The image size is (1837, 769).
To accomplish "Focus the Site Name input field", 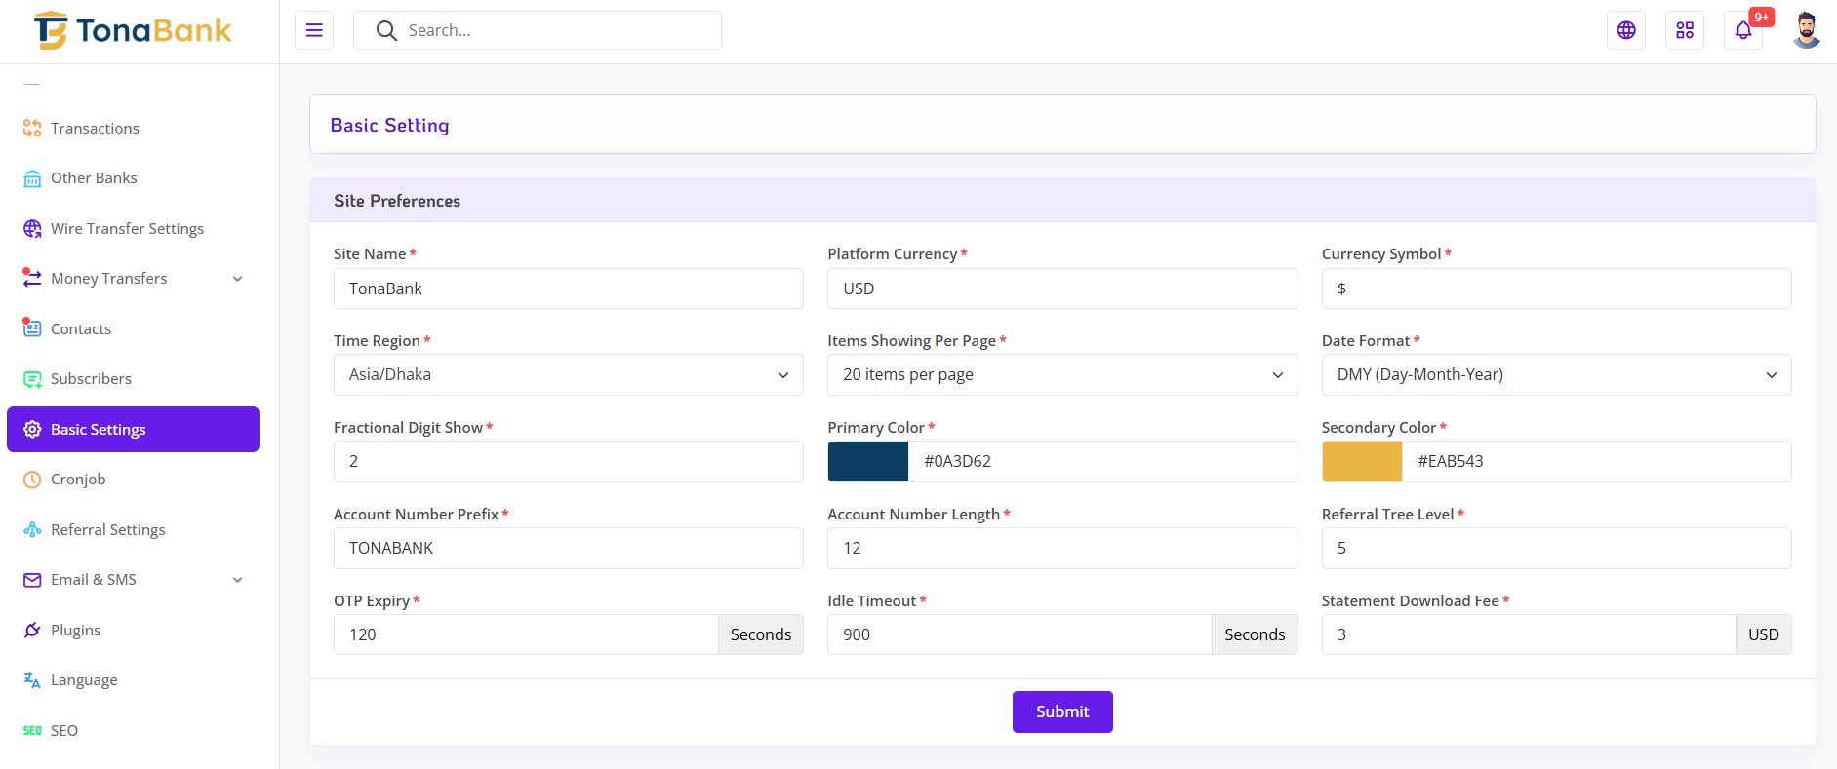I will tap(568, 288).
